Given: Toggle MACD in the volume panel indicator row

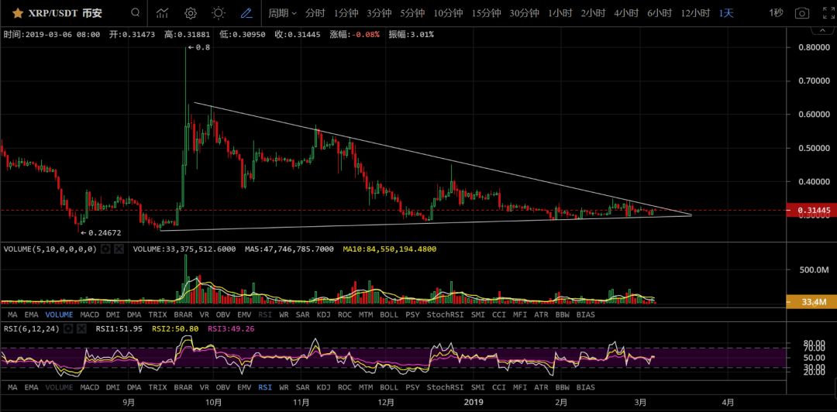Looking at the screenshot, I should (x=90, y=315).
